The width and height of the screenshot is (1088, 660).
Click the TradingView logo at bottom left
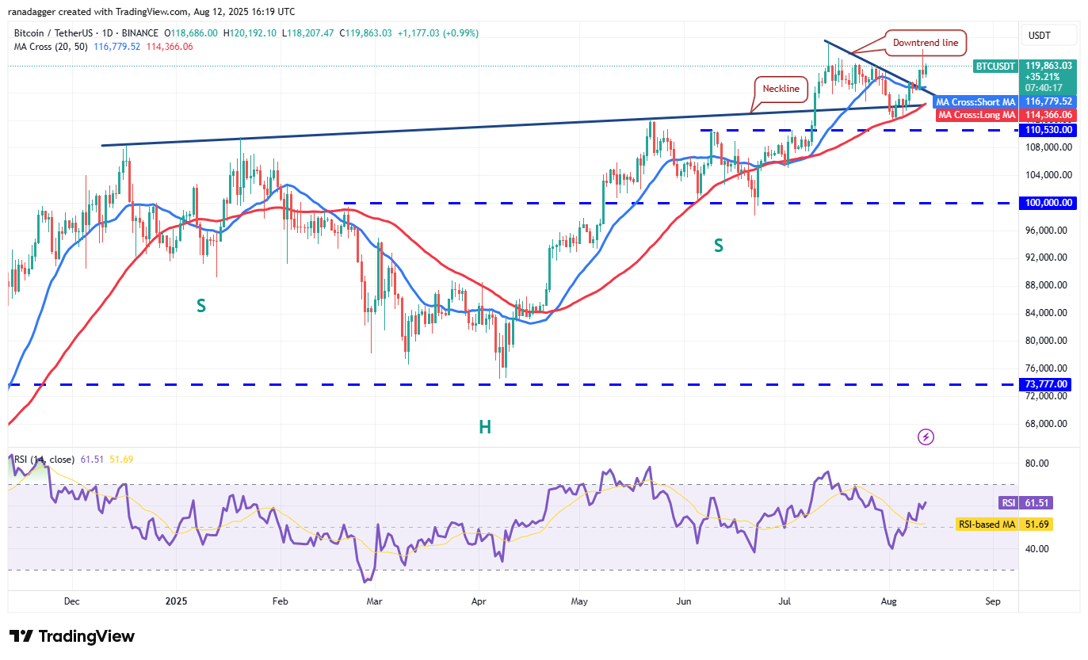pos(72,636)
